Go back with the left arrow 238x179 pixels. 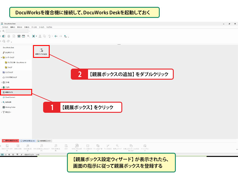[56, 36]
